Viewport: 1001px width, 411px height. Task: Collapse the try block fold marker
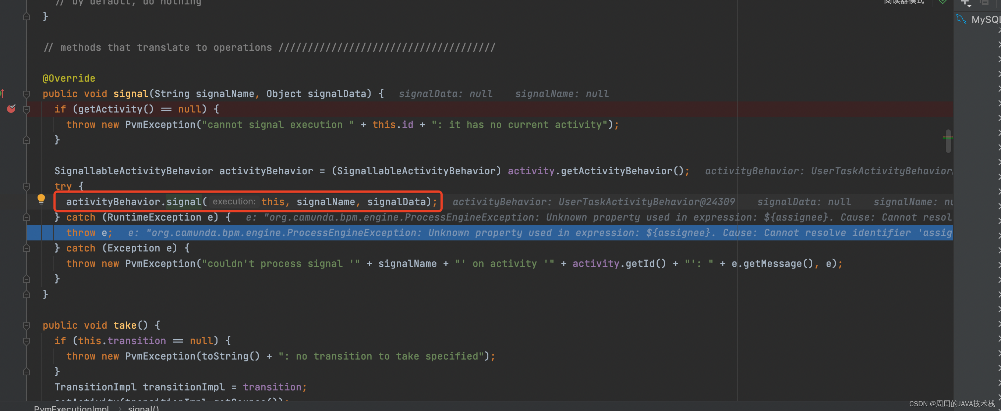[x=26, y=187]
